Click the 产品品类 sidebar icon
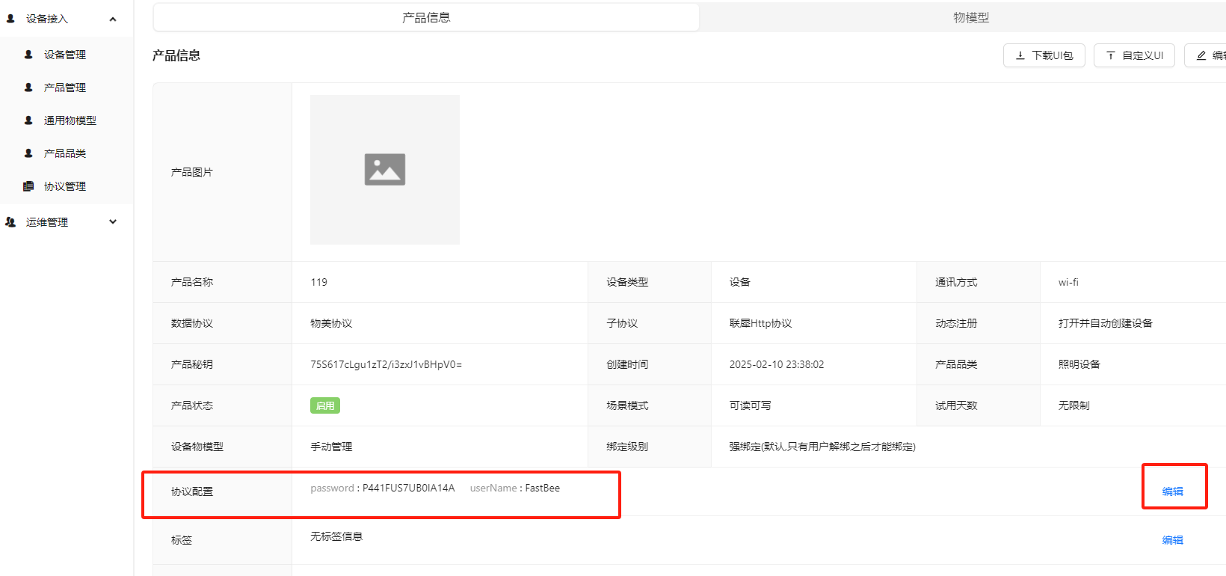Viewport: 1226px width, 576px height. point(28,153)
